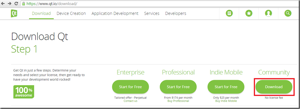The image size is (300, 109).
Task: Click Enterprise Start for Free button
Action: click(x=130, y=87)
